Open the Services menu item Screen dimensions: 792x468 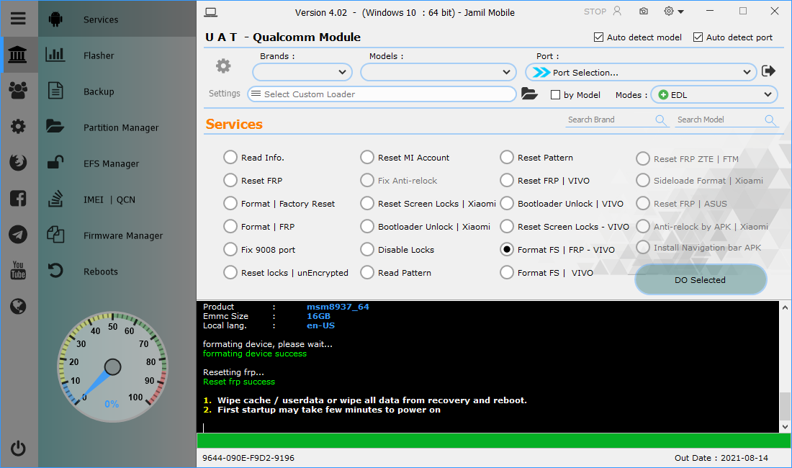pyautogui.click(x=101, y=19)
